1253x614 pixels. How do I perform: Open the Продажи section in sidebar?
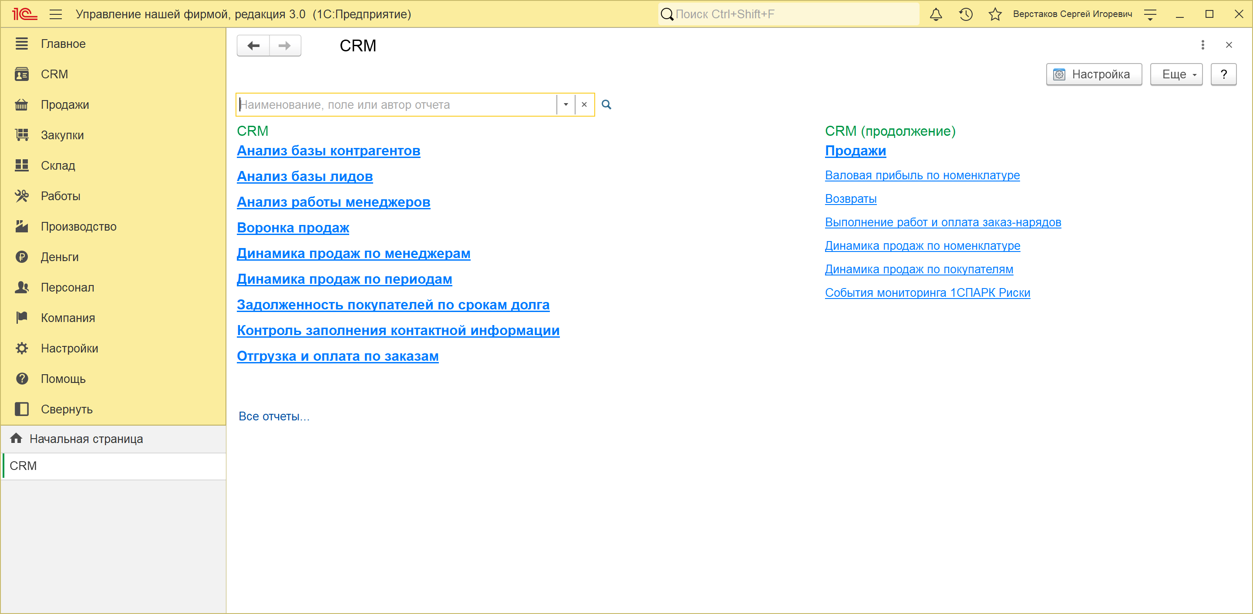click(65, 104)
